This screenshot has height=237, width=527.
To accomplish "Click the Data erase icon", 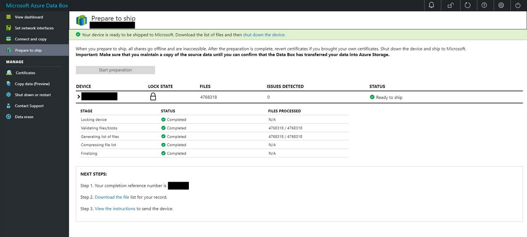I will pyautogui.click(x=8, y=117).
